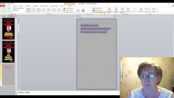
Task: Open Контур текста text outline menu
Action: 97,10
